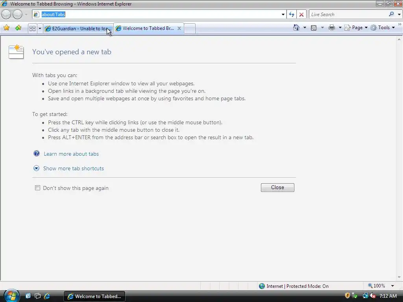This screenshot has height=302, width=403.
Task: Click the tray icon with the green checkmark
Action: click(355, 296)
